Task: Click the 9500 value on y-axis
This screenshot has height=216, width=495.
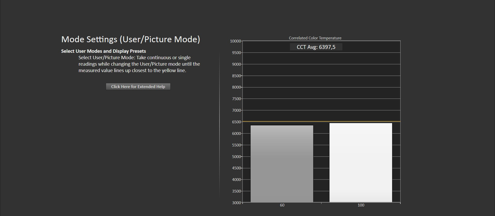Action: [x=236, y=53]
